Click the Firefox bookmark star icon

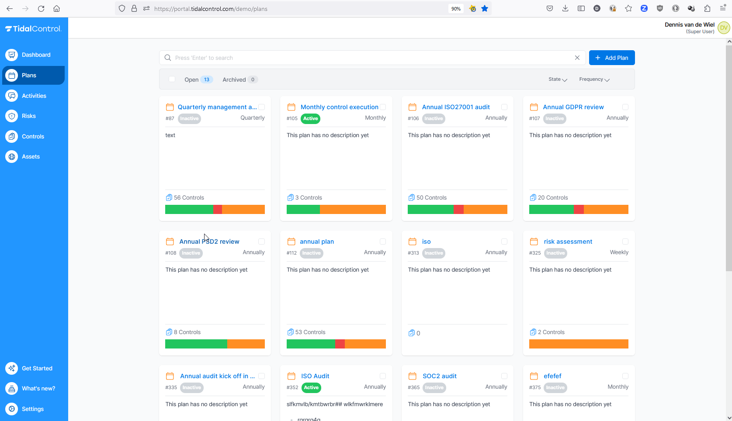[485, 9]
